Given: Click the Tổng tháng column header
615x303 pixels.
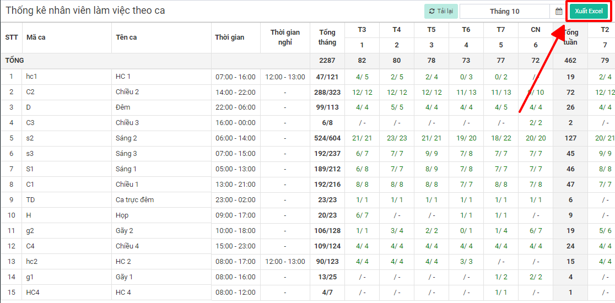Looking at the screenshot, I should (x=327, y=37).
